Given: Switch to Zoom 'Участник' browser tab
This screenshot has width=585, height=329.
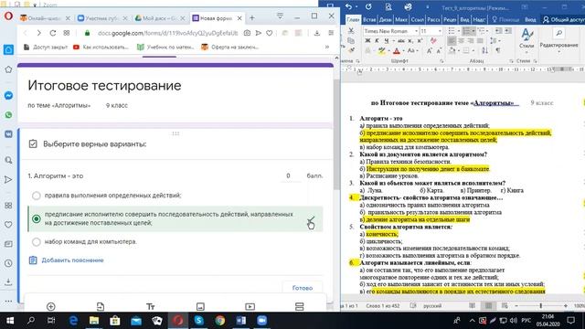Looking at the screenshot, I should pos(102,18).
